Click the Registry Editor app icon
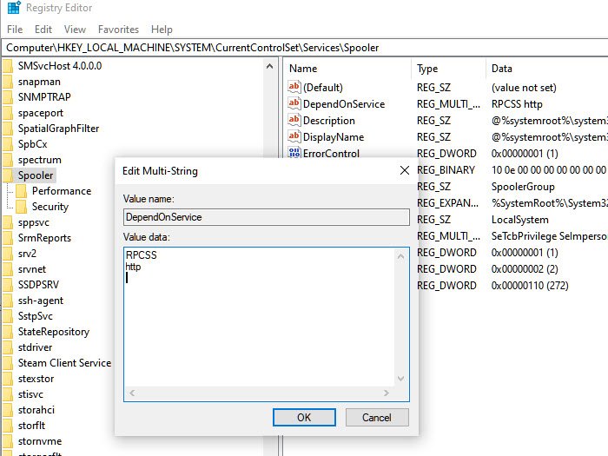 (14, 7)
